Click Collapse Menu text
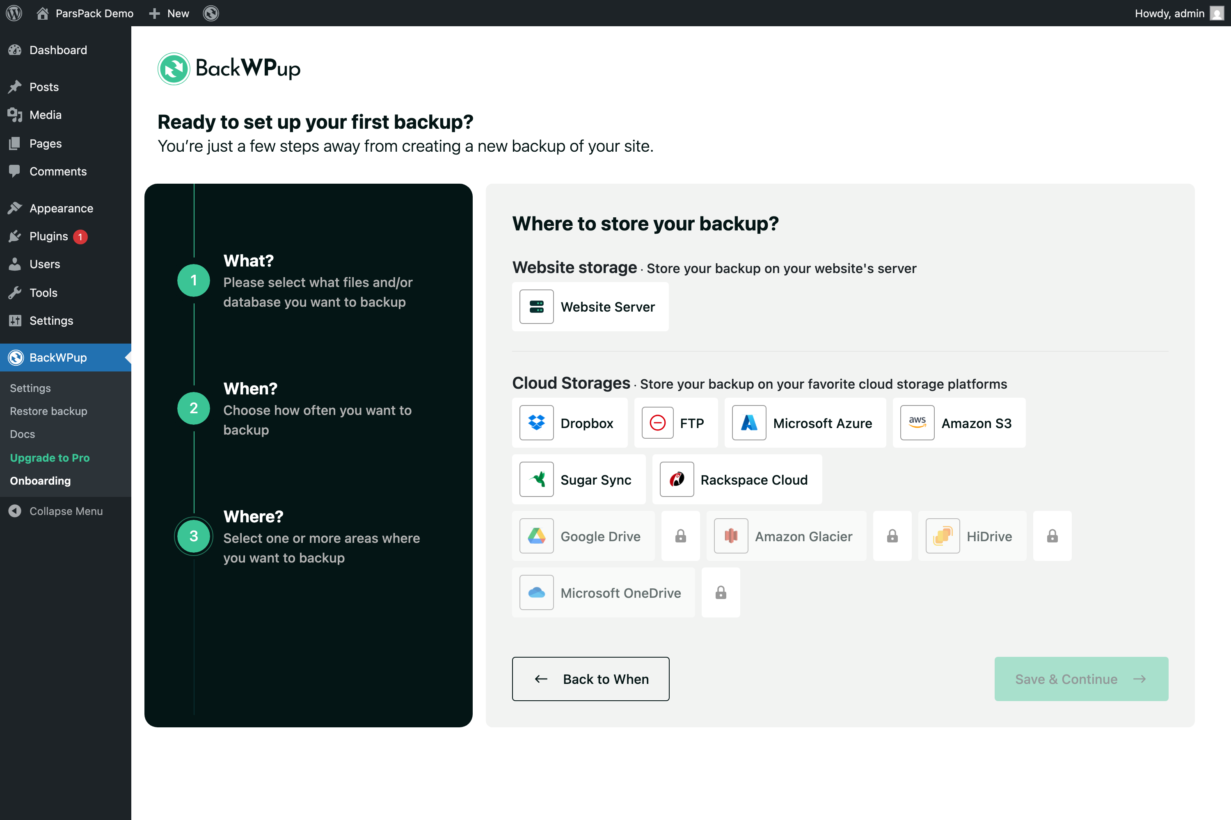This screenshot has width=1231, height=820. click(66, 511)
